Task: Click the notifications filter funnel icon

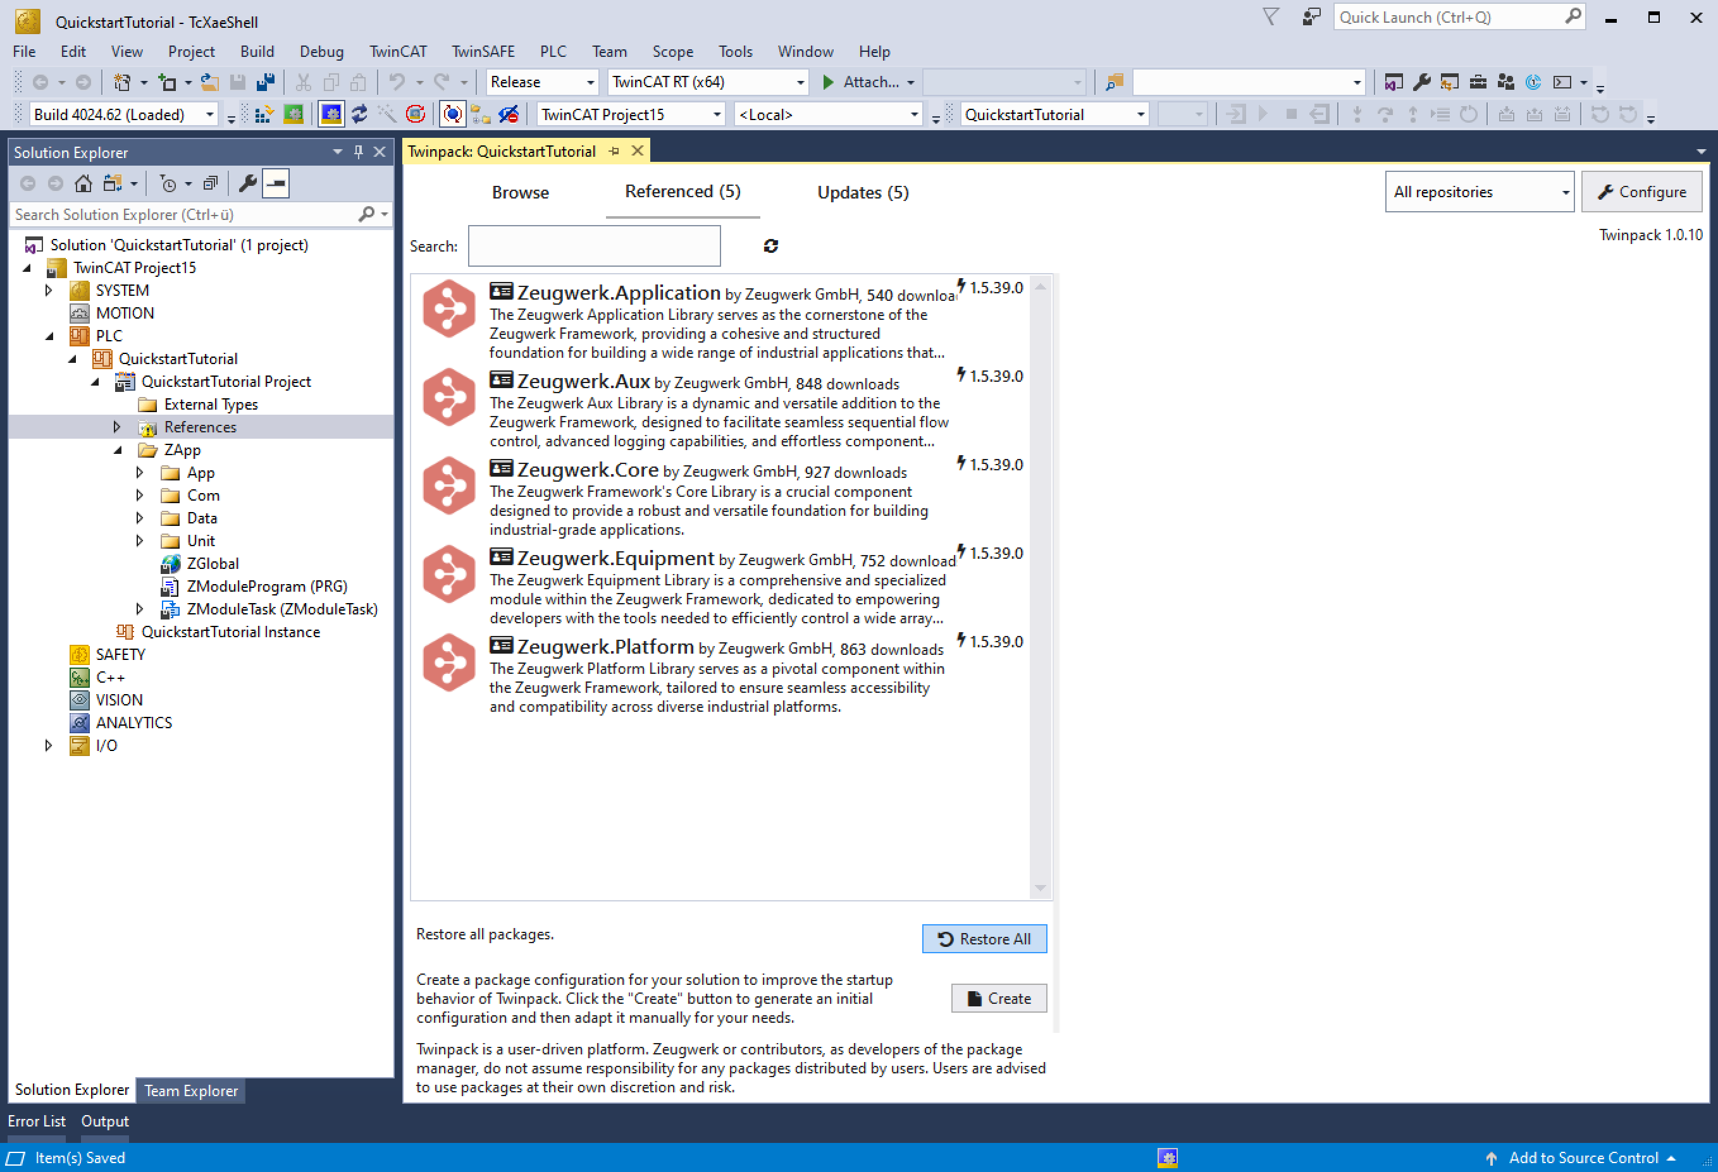Action: click(1271, 17)
